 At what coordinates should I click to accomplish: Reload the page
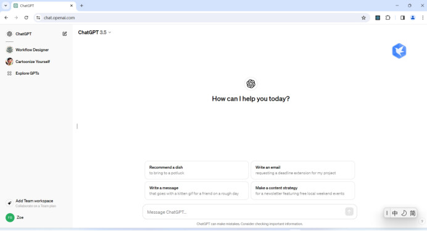(26, 18)
